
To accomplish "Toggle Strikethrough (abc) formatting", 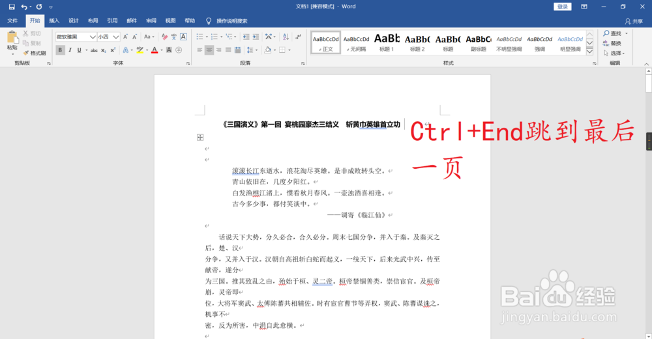I will (94, 50).
